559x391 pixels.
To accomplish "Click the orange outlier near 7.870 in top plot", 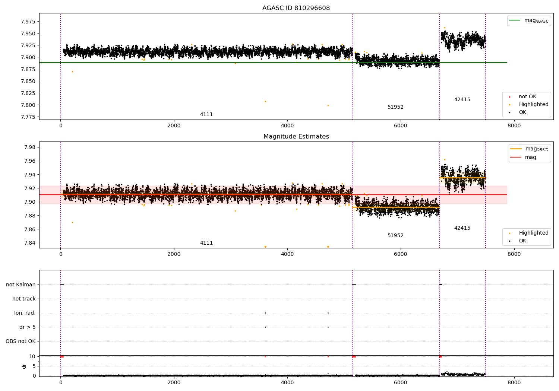I will coord(72,71).
